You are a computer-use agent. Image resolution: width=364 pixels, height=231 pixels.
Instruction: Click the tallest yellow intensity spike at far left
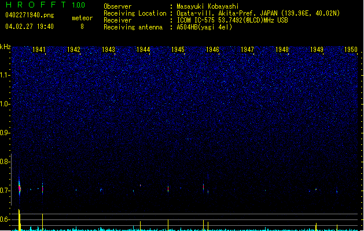(x=20, y=220)
